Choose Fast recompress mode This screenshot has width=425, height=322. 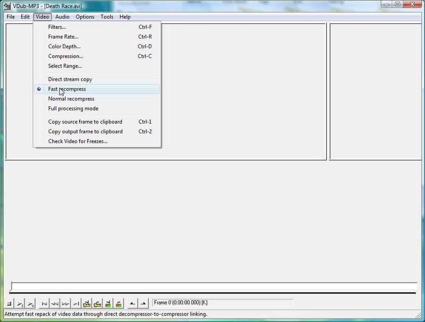97,89
